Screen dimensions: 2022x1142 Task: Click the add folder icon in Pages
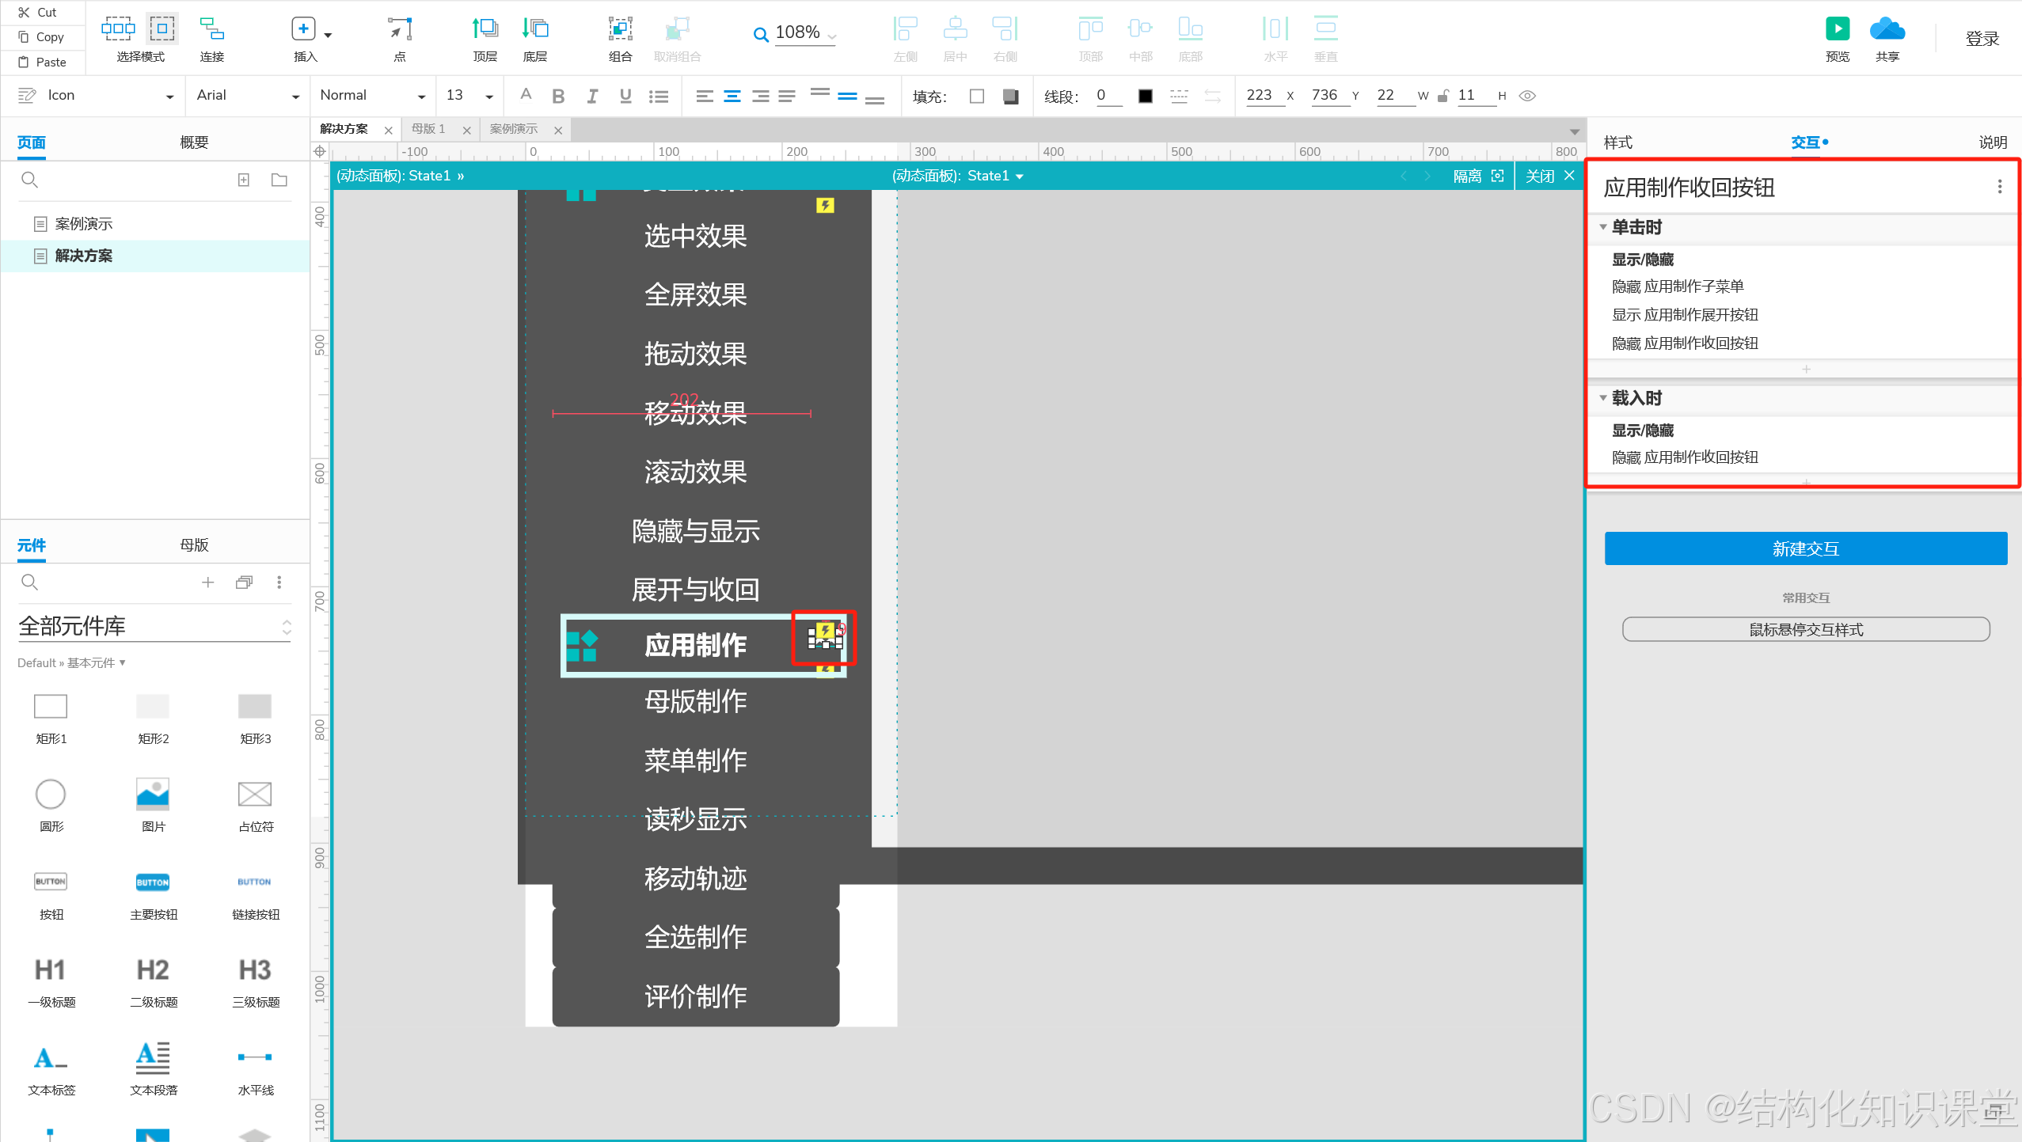point(279,180)
